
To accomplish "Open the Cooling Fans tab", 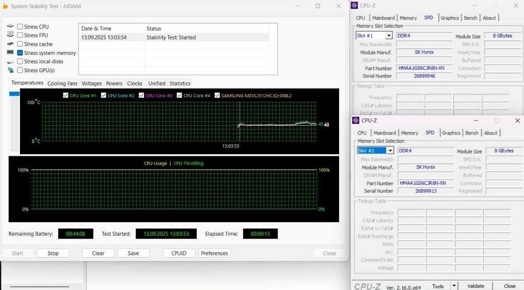I will pyautogui.click(x=62, y=83).
